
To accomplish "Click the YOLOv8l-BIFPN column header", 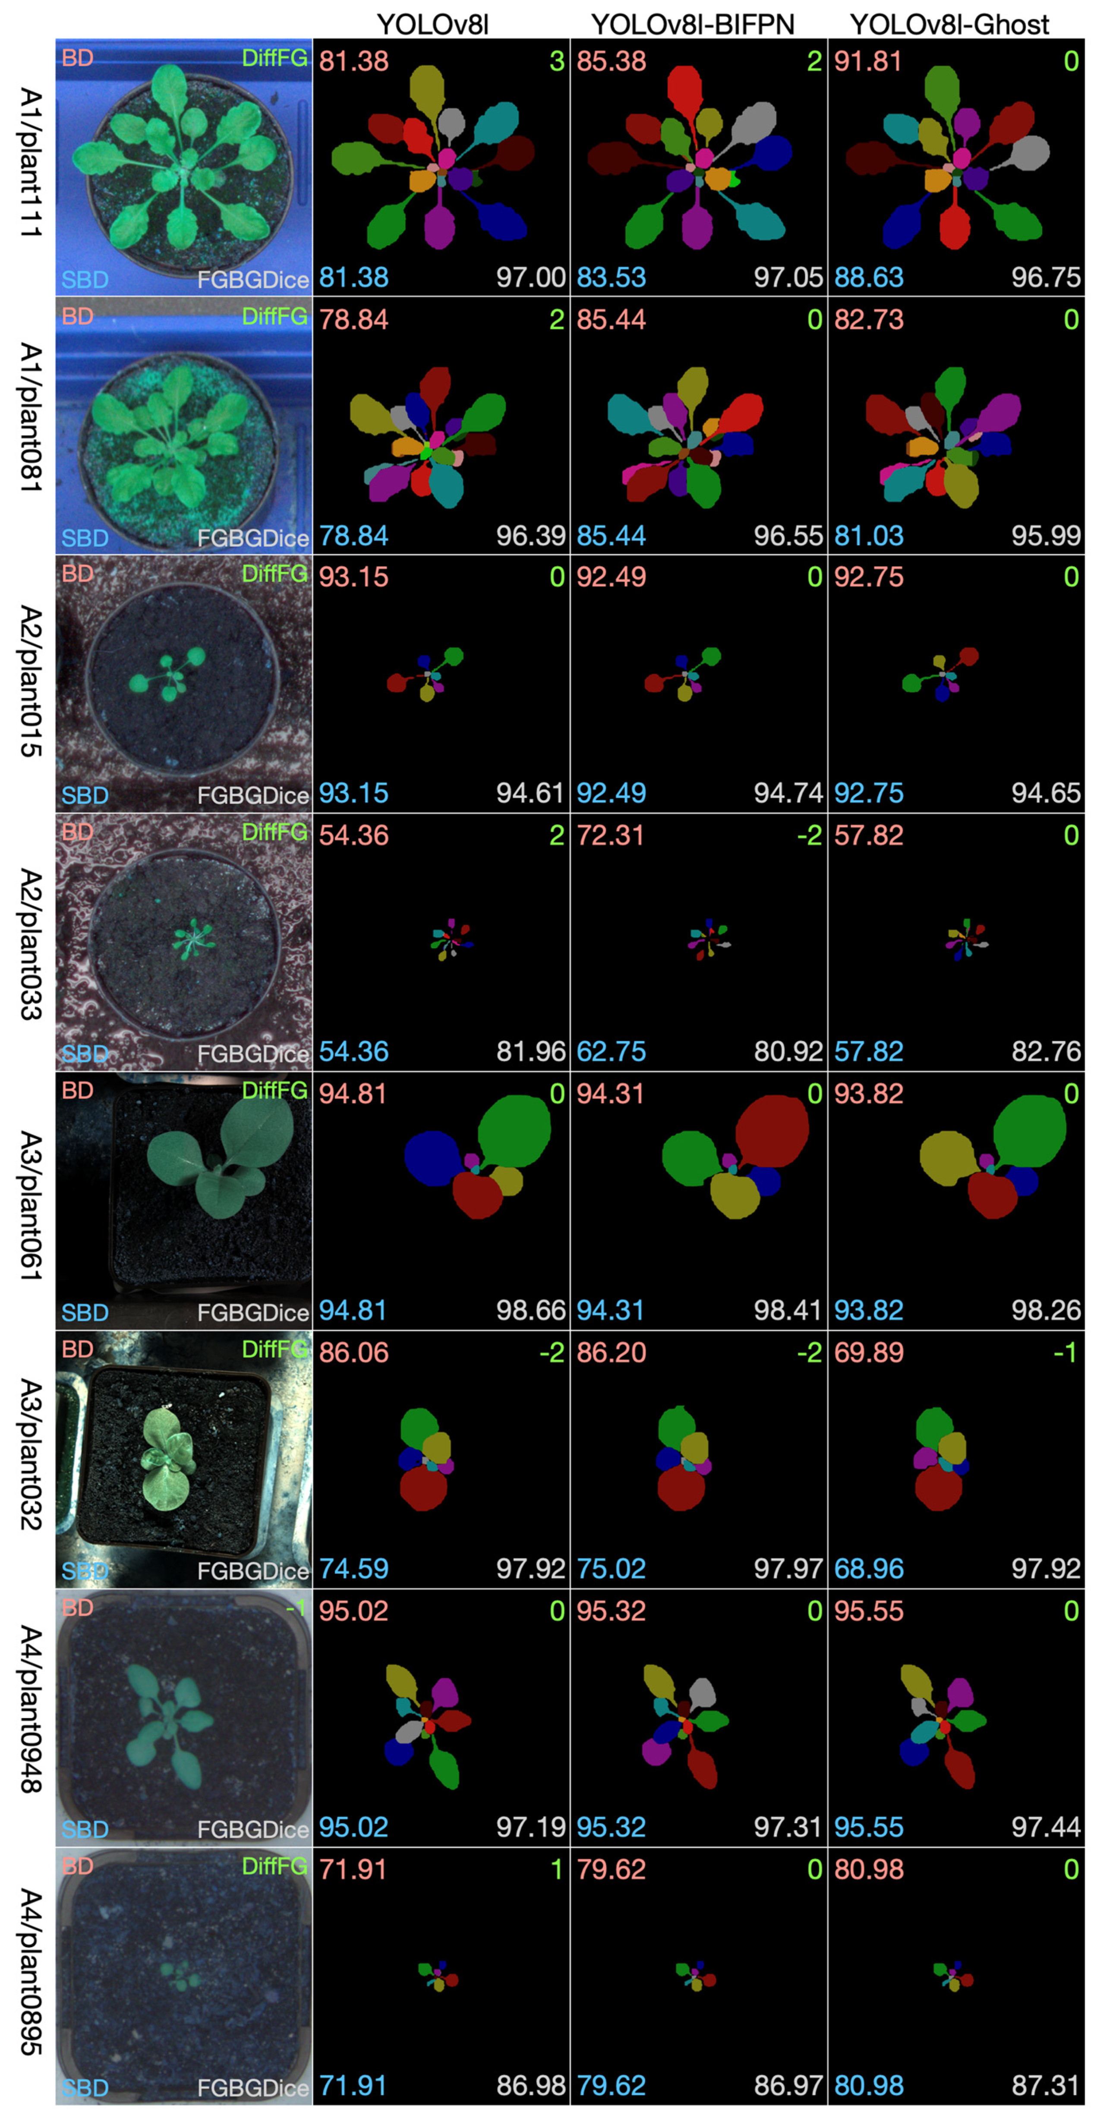I will [x=692, y=24].
